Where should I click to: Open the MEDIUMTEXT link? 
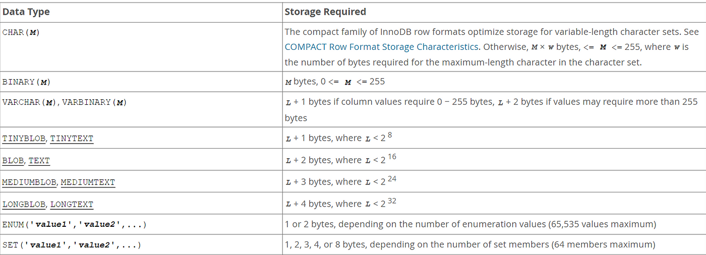click(88, 182)
